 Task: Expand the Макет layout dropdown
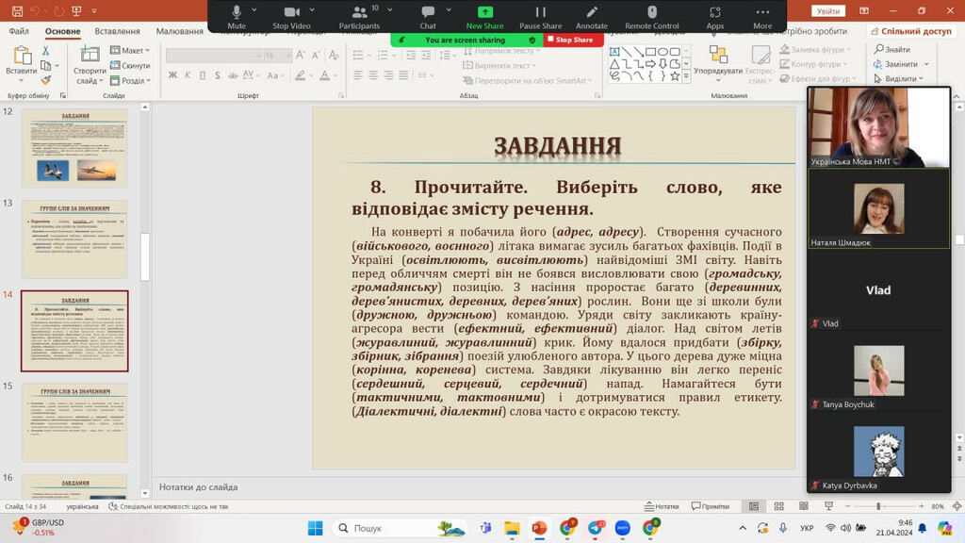click(x=132, y=50)
